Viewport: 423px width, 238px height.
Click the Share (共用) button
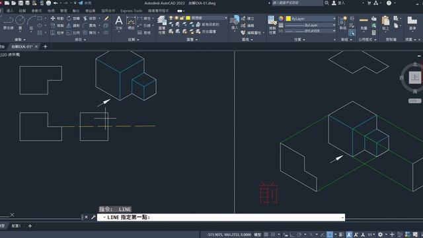85,3
